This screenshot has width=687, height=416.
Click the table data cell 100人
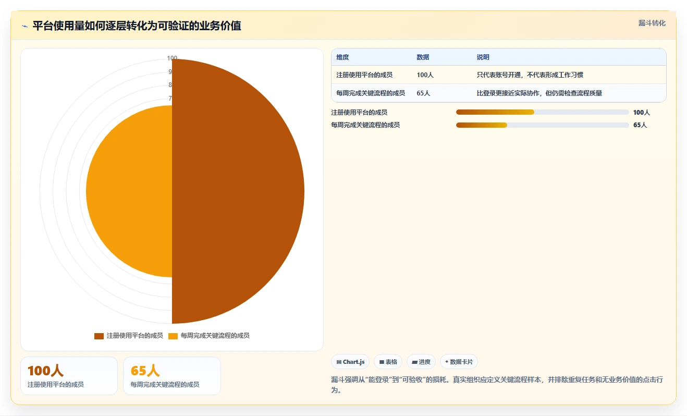(425, 75)
